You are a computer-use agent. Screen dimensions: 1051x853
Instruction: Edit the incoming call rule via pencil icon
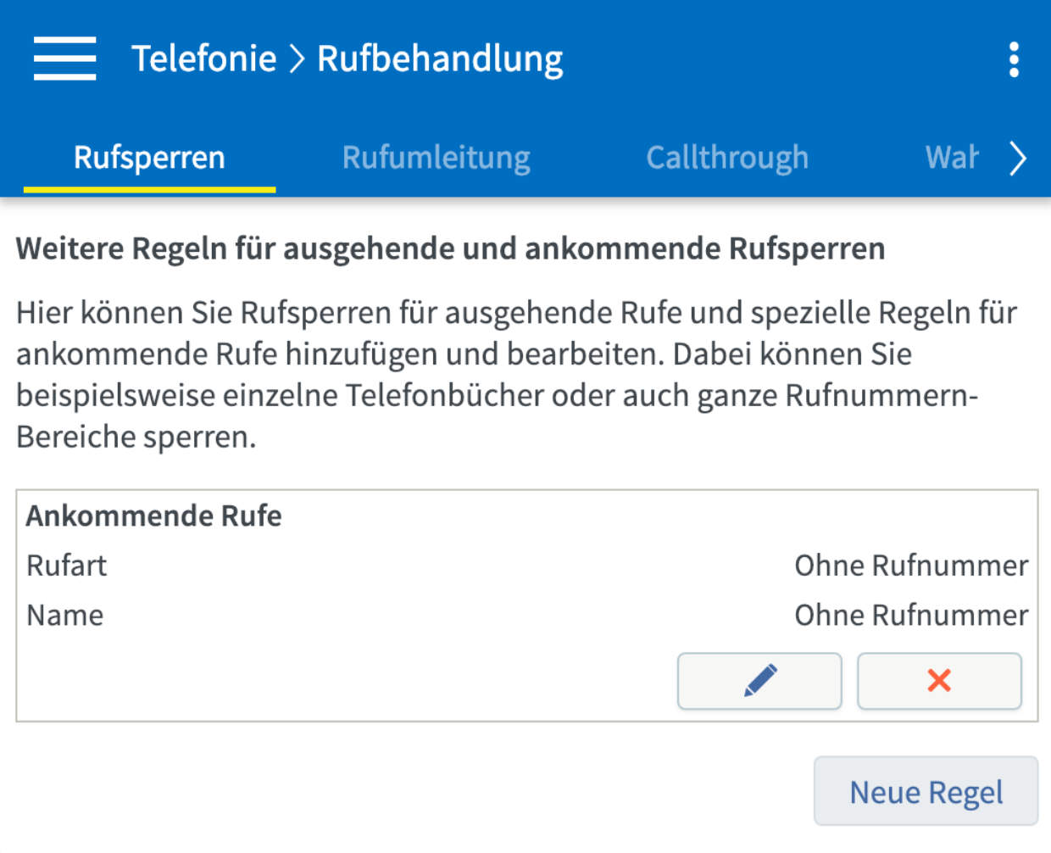pyautogui.click(x=759, y=681)
